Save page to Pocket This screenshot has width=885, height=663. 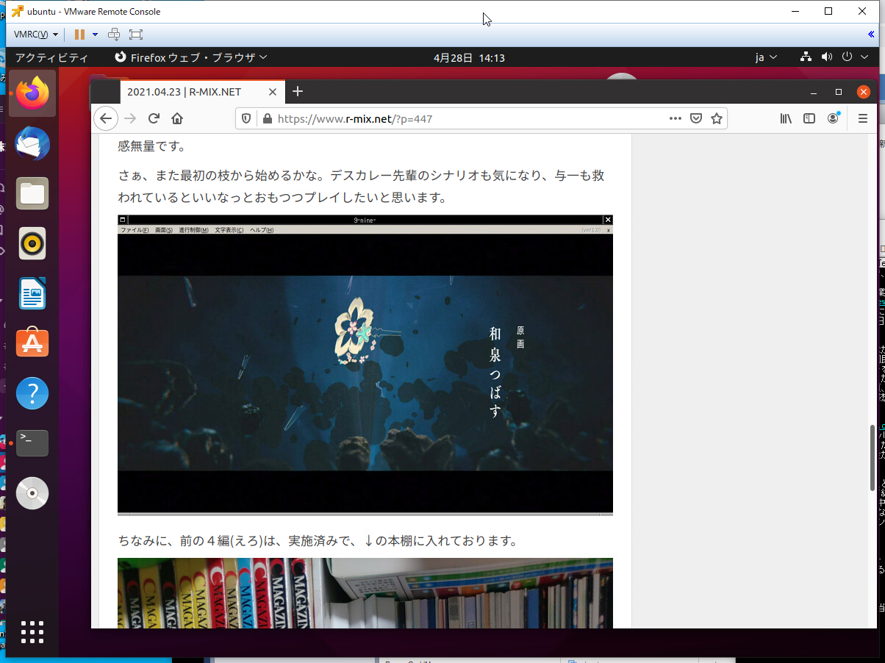(x=696, y=118)
